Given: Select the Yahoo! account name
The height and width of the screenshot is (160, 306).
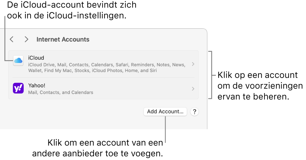Looking at the screenshot, I should tap(37, 85).
